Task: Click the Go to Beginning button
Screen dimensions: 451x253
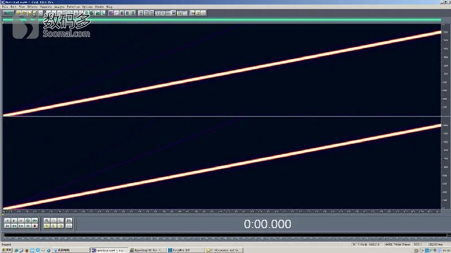Action: (x=7, y=226)
